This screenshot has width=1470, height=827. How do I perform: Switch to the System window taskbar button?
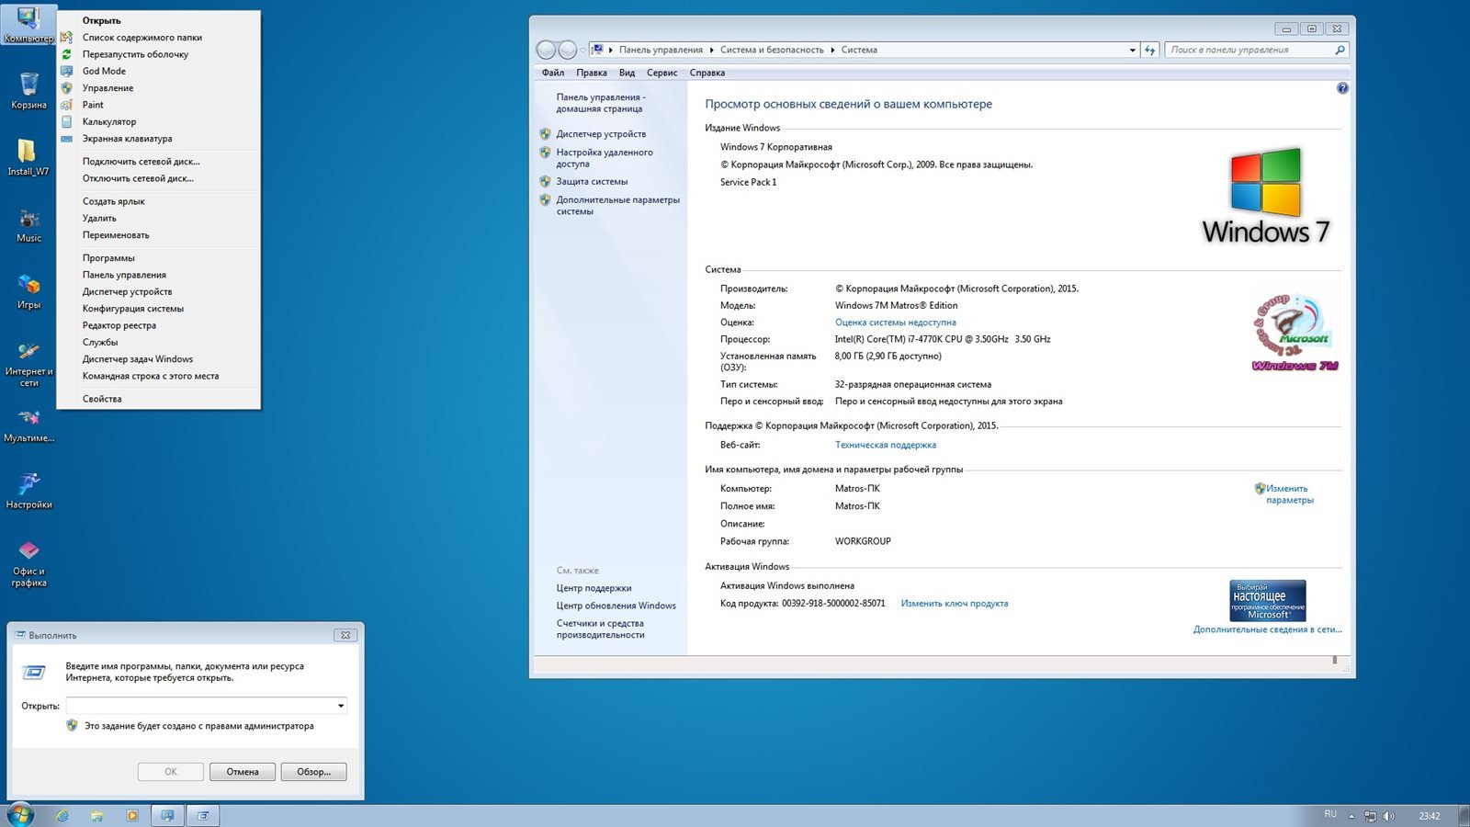[167, 815]
